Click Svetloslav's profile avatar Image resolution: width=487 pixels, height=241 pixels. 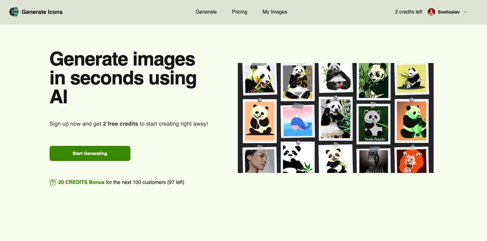click(431, 12)
